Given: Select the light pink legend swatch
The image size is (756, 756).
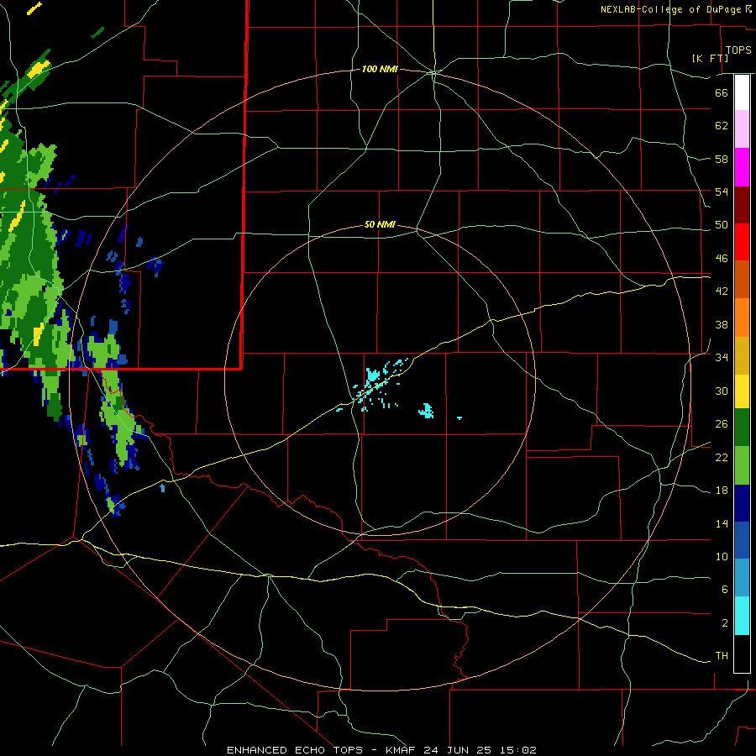Looking at the screenshot, I should pos(742,129).
